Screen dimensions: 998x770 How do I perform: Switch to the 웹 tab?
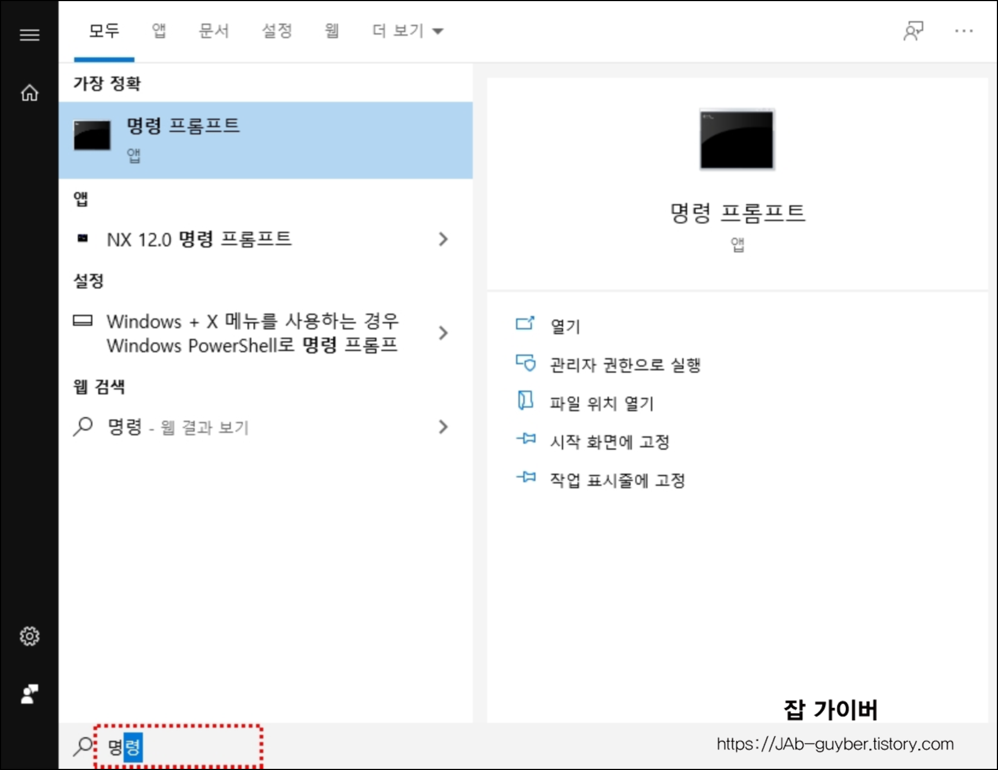pos(332,31)
